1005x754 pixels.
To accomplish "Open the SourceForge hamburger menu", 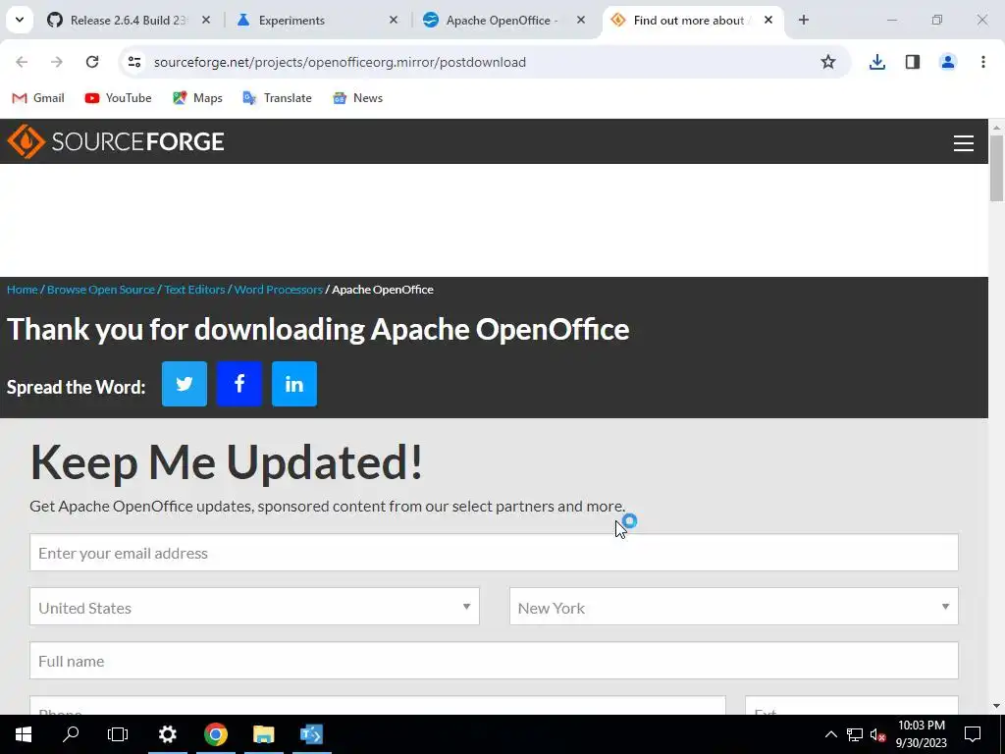I will (x=964, y=143).
